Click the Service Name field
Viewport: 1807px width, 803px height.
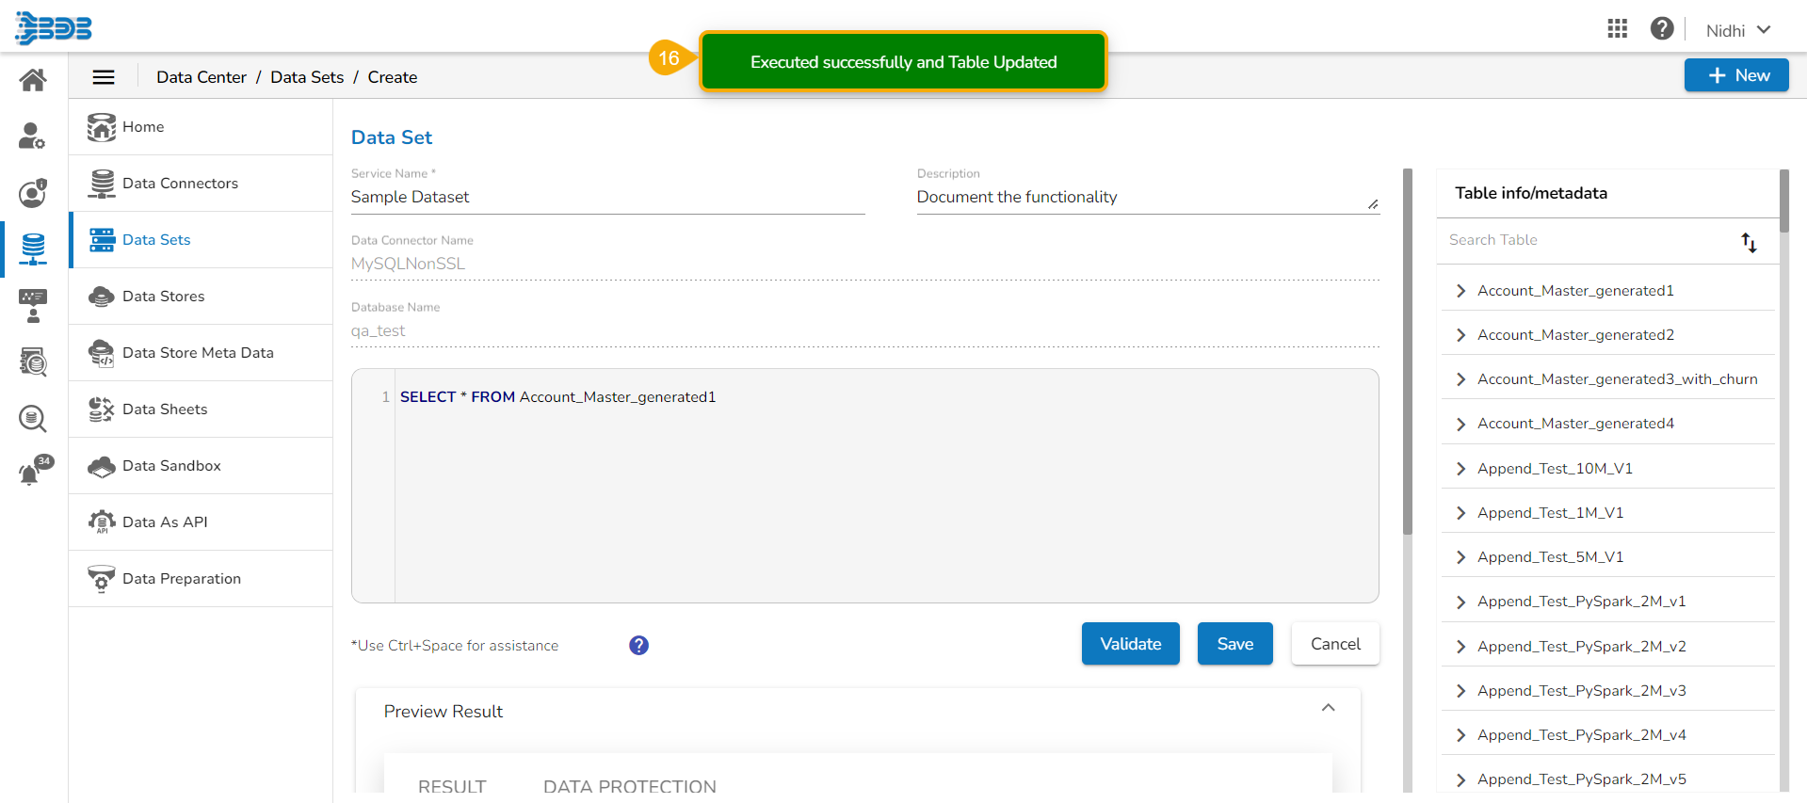pos(607,197)
